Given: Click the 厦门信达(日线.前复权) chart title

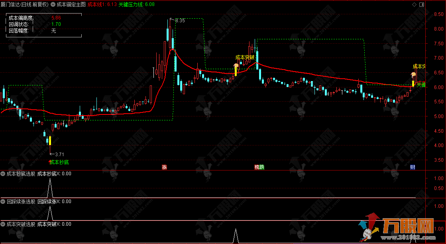Looking at the screenshot, I should tap(25, 4).
